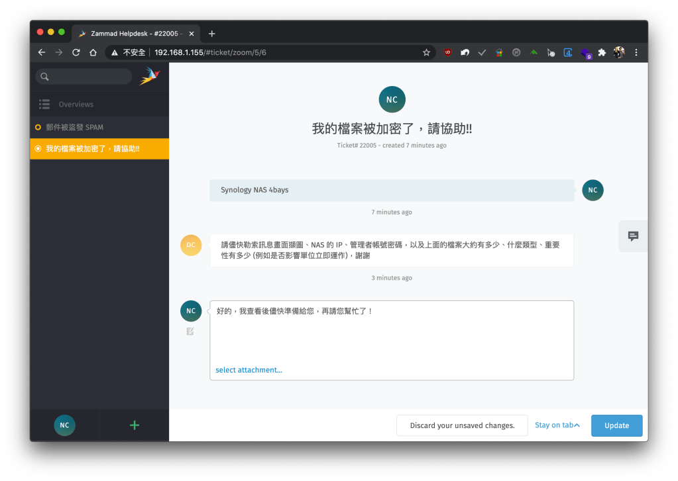Reload the page in browser
The height and width of the screenshot is (481, 678).
(76, 52)
